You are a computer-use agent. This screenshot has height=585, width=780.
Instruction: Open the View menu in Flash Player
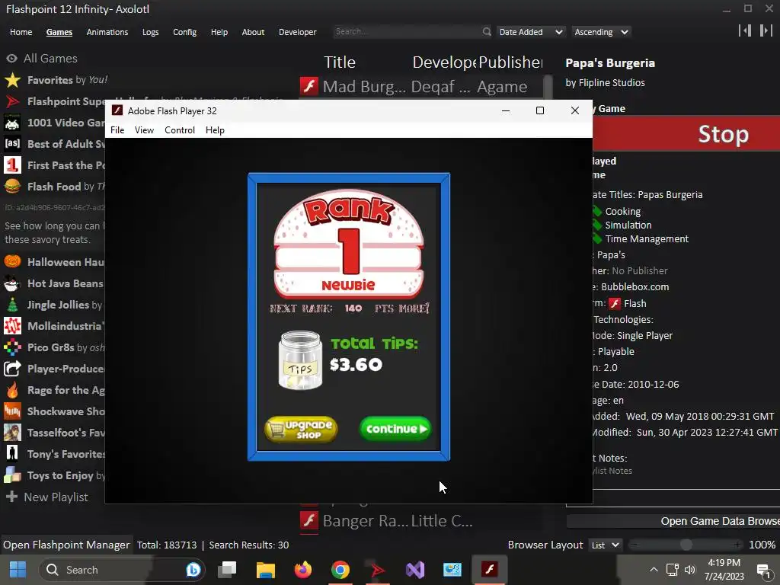pos(144,130)
